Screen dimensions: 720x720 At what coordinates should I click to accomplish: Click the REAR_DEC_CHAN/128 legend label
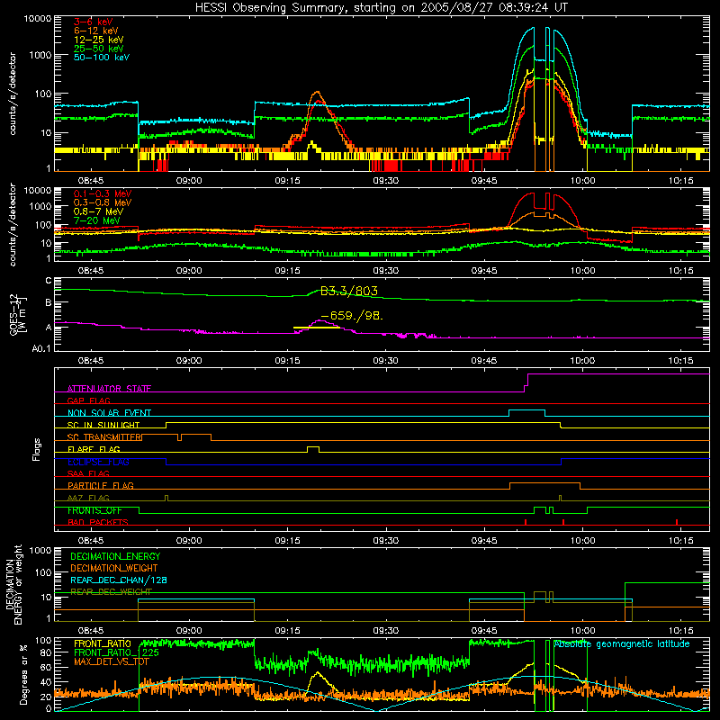[119, 580]
